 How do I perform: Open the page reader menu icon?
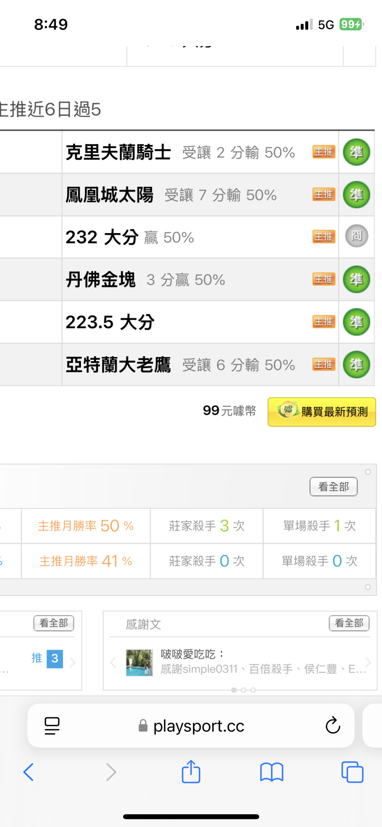point(52,725)
